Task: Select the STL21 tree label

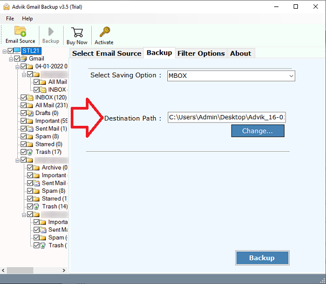Action: [31, 51]
